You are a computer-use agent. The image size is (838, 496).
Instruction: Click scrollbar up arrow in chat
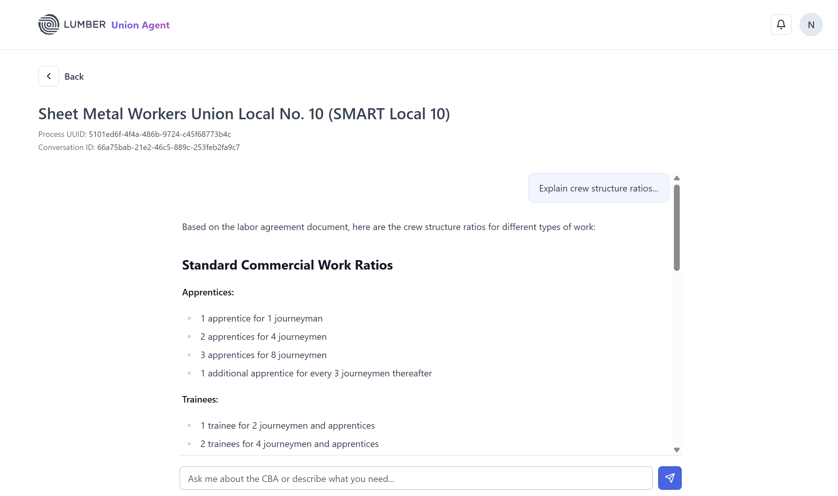click(676, 178)
